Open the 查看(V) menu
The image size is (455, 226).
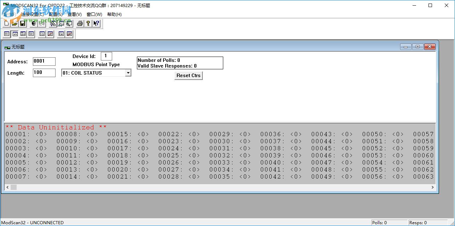pos(74,15)
